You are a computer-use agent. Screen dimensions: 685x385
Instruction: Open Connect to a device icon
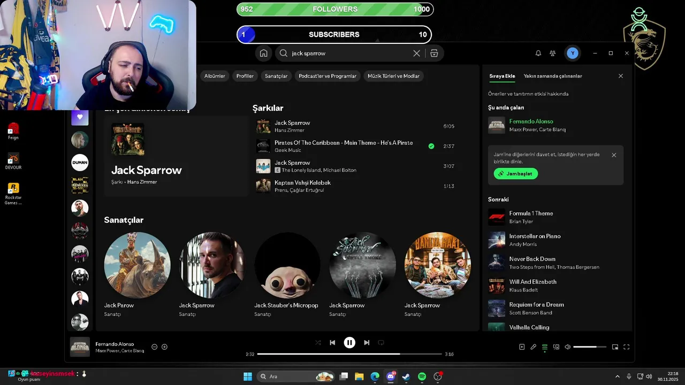pos(556,346)
